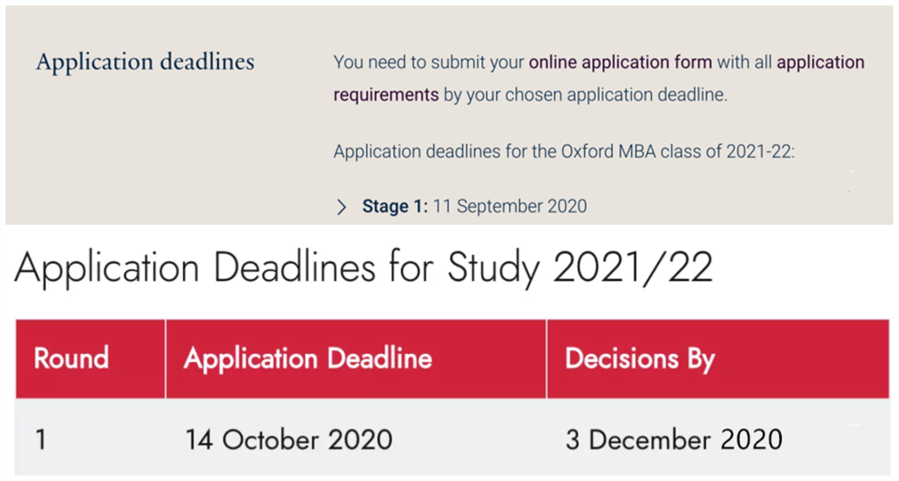Open the online application form link
899x481 pixels.
coord(621,63)
